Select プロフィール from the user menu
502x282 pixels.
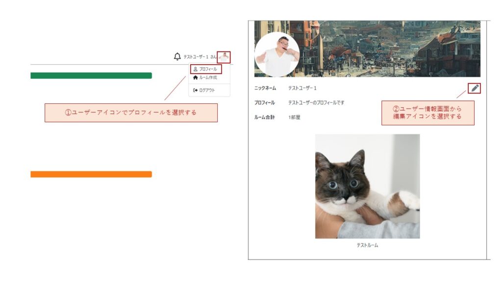[205, 69]
